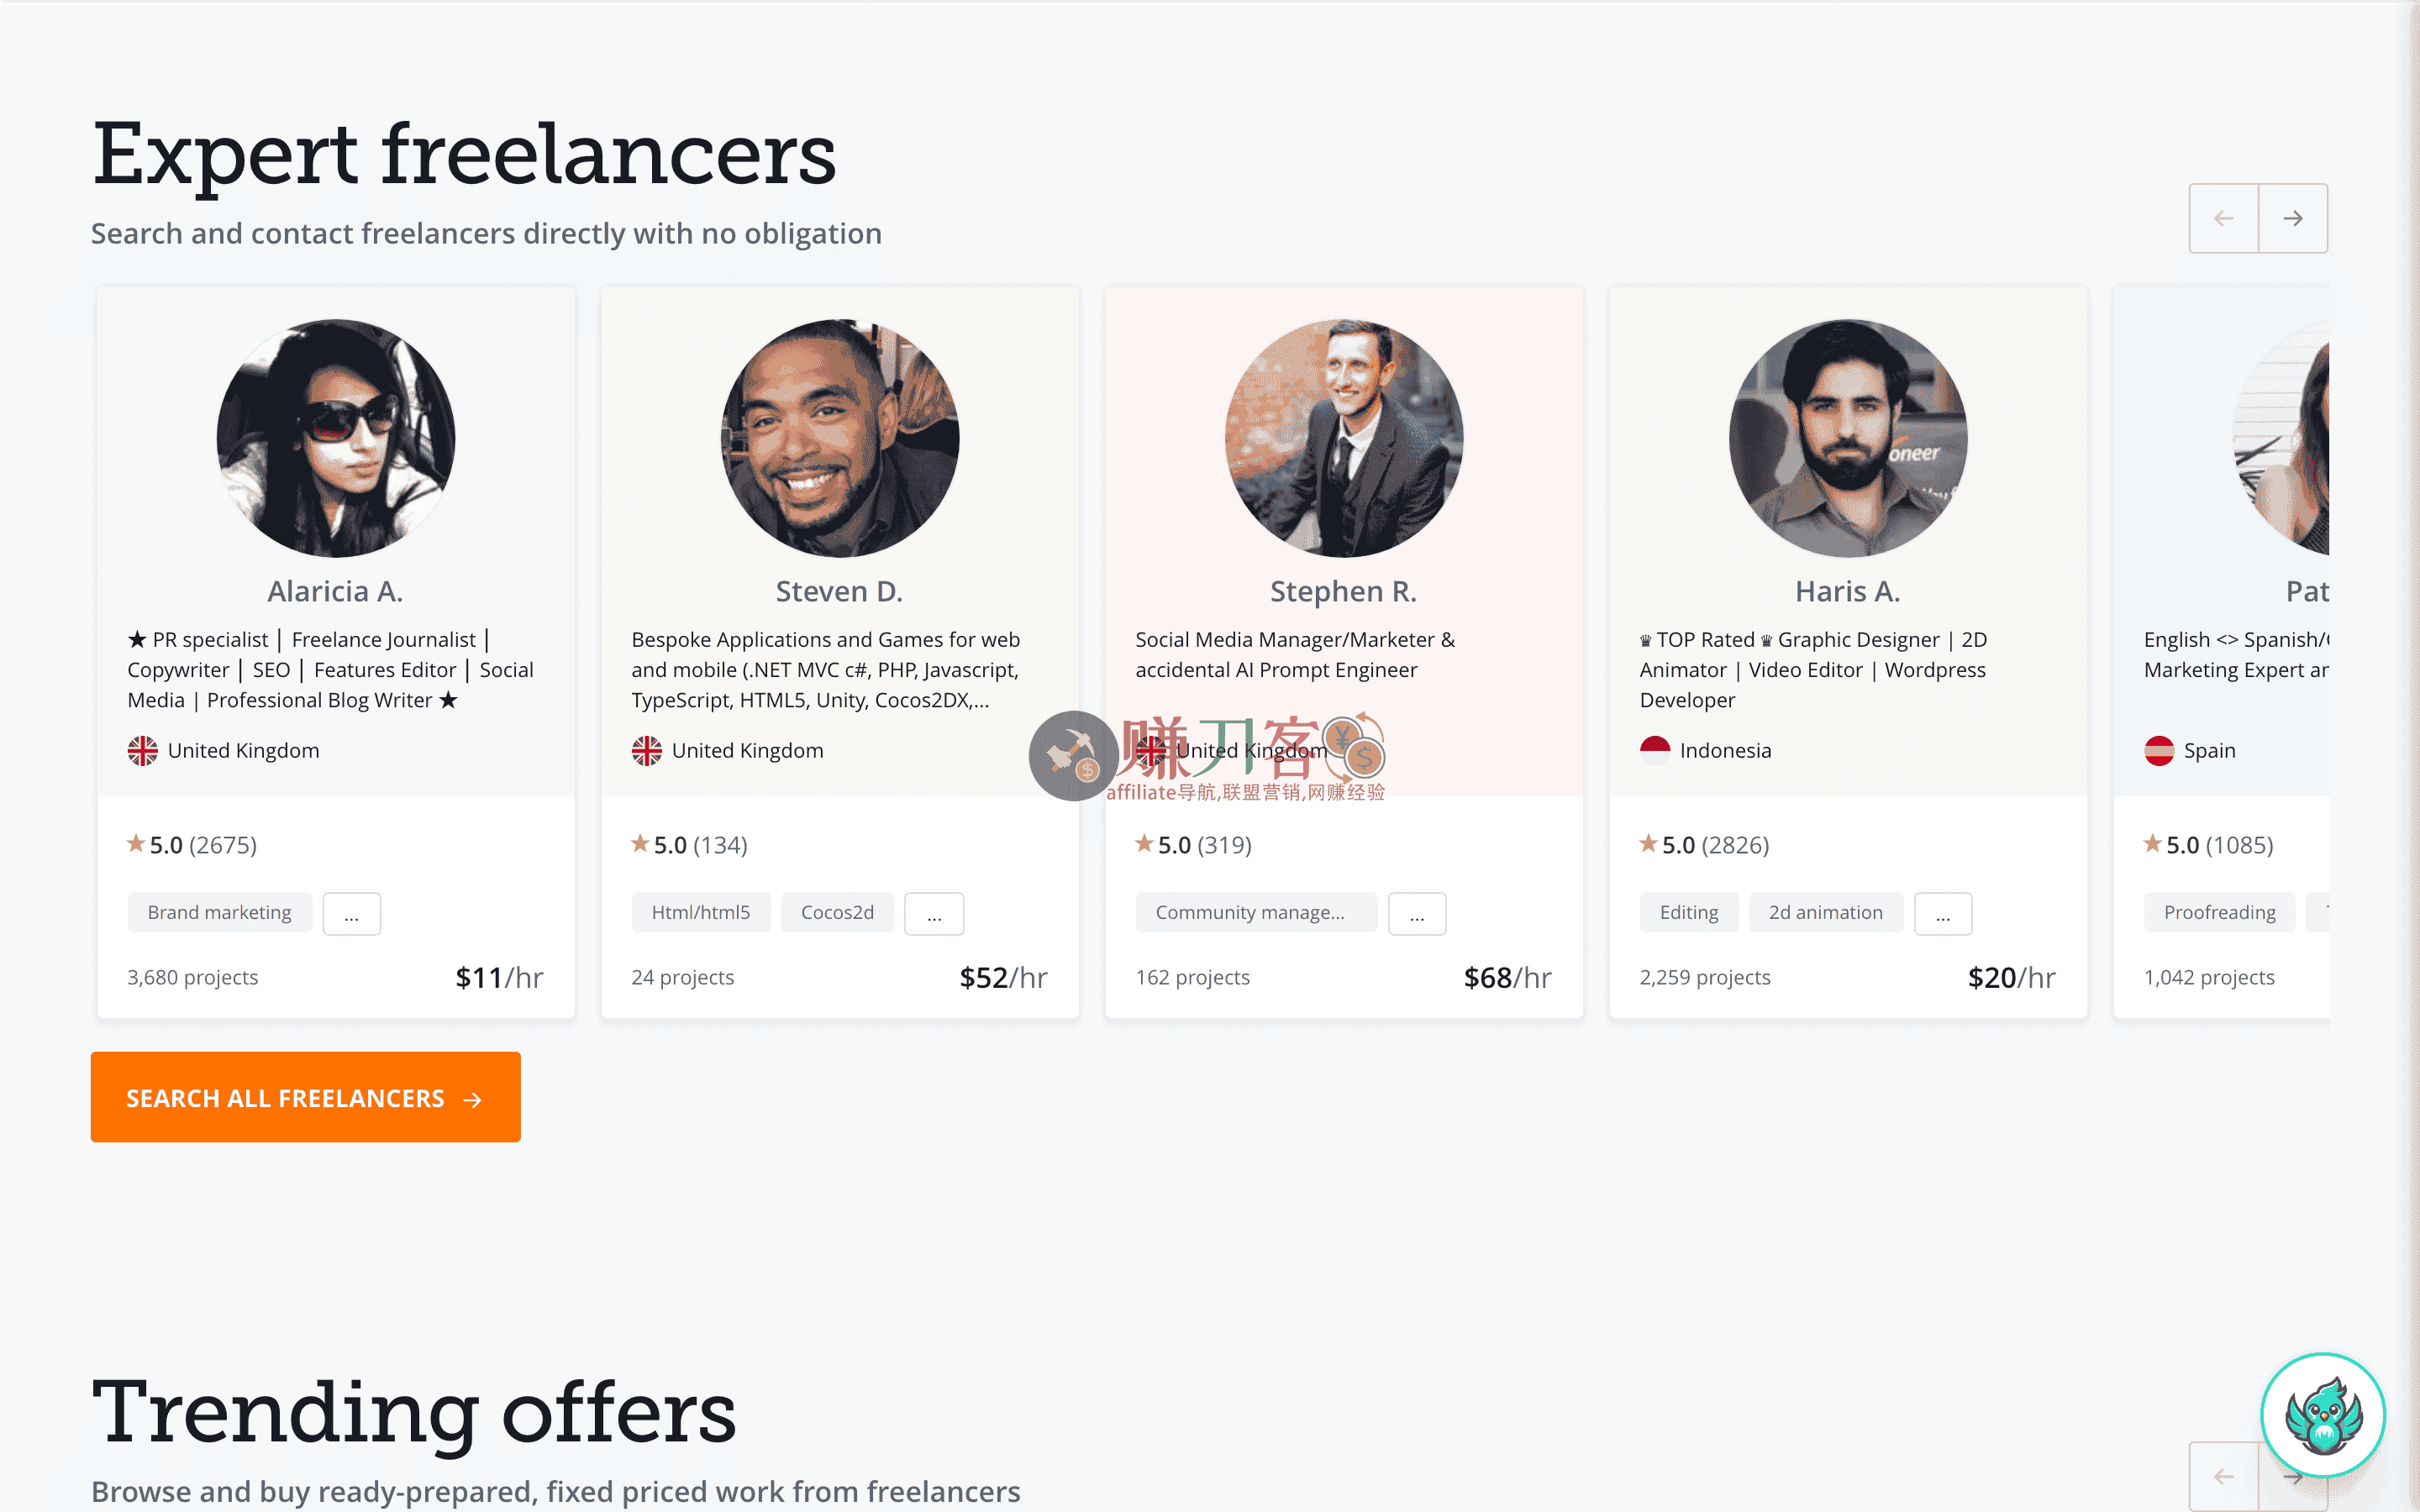
Task: Select the Proofreading skill tag
Action: coord(2219,911)
